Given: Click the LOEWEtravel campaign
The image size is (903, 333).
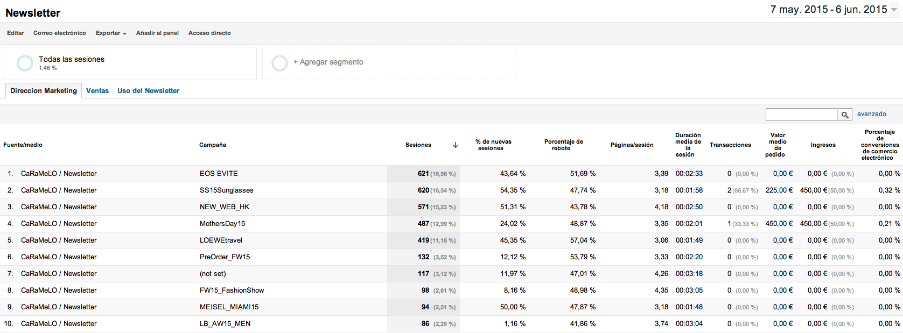Looking at the screenshot, I should pyautogui.click(x=221, y=240).
